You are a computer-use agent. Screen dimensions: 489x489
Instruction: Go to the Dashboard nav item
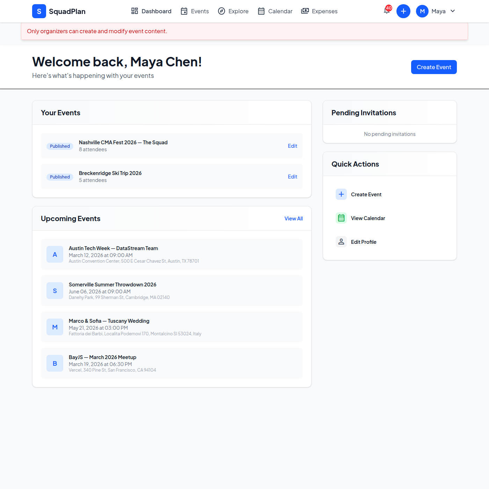(151, 11)
